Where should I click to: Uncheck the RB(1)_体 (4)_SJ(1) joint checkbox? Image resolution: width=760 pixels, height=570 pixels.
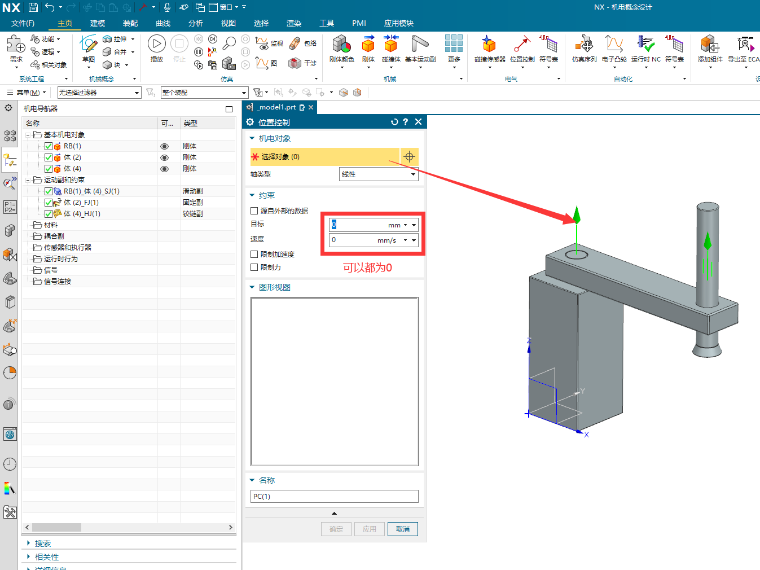[x=49, y=191]
